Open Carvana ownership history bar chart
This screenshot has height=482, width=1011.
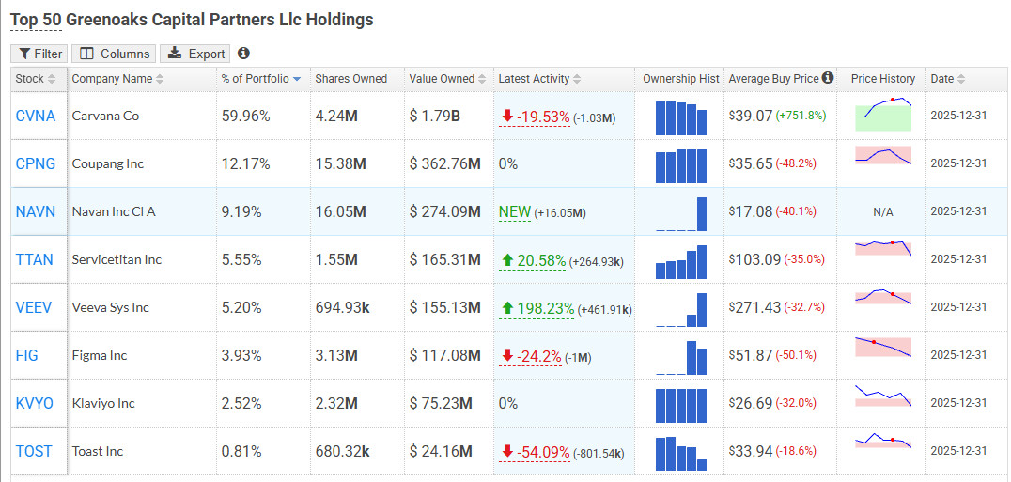(x=681, y=118)
